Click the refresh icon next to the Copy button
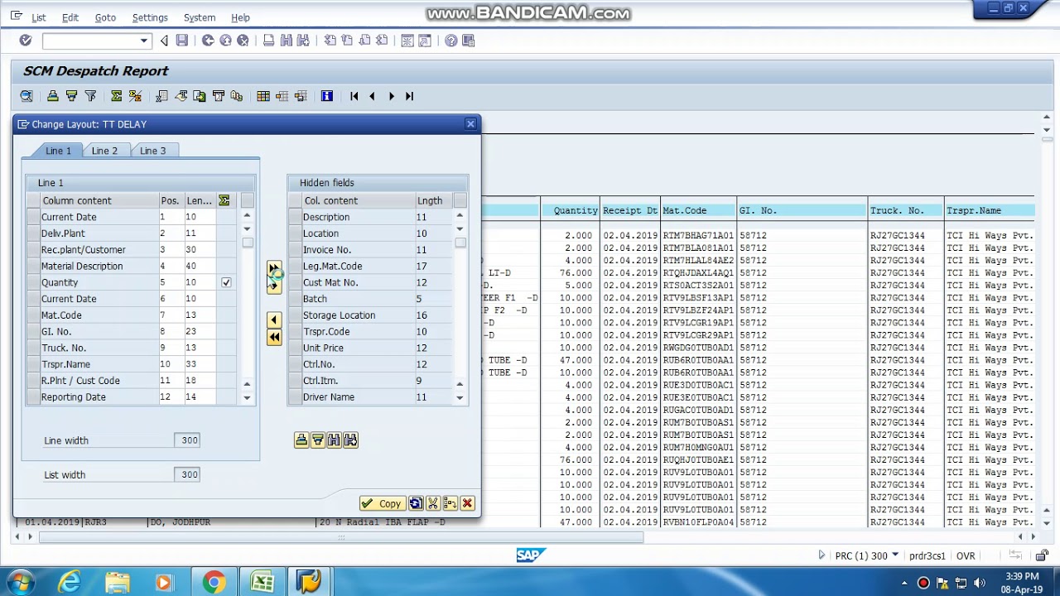The height and width of the screenshot is (596, 1060). [416, 503]
